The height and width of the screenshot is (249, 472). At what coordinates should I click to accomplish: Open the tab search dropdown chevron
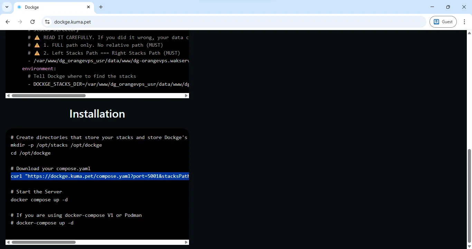coord(7,7)
